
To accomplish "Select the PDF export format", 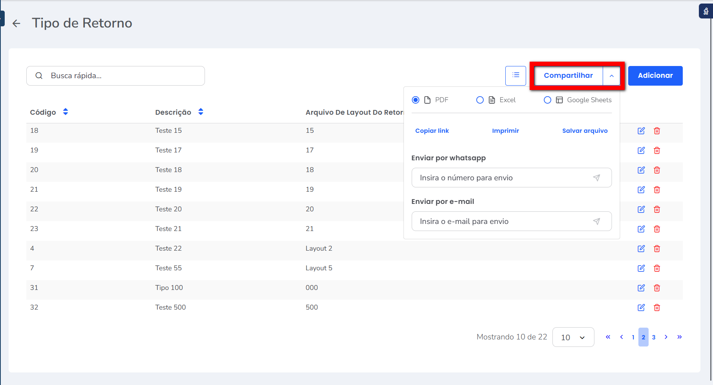I will (x=415, y=100).
